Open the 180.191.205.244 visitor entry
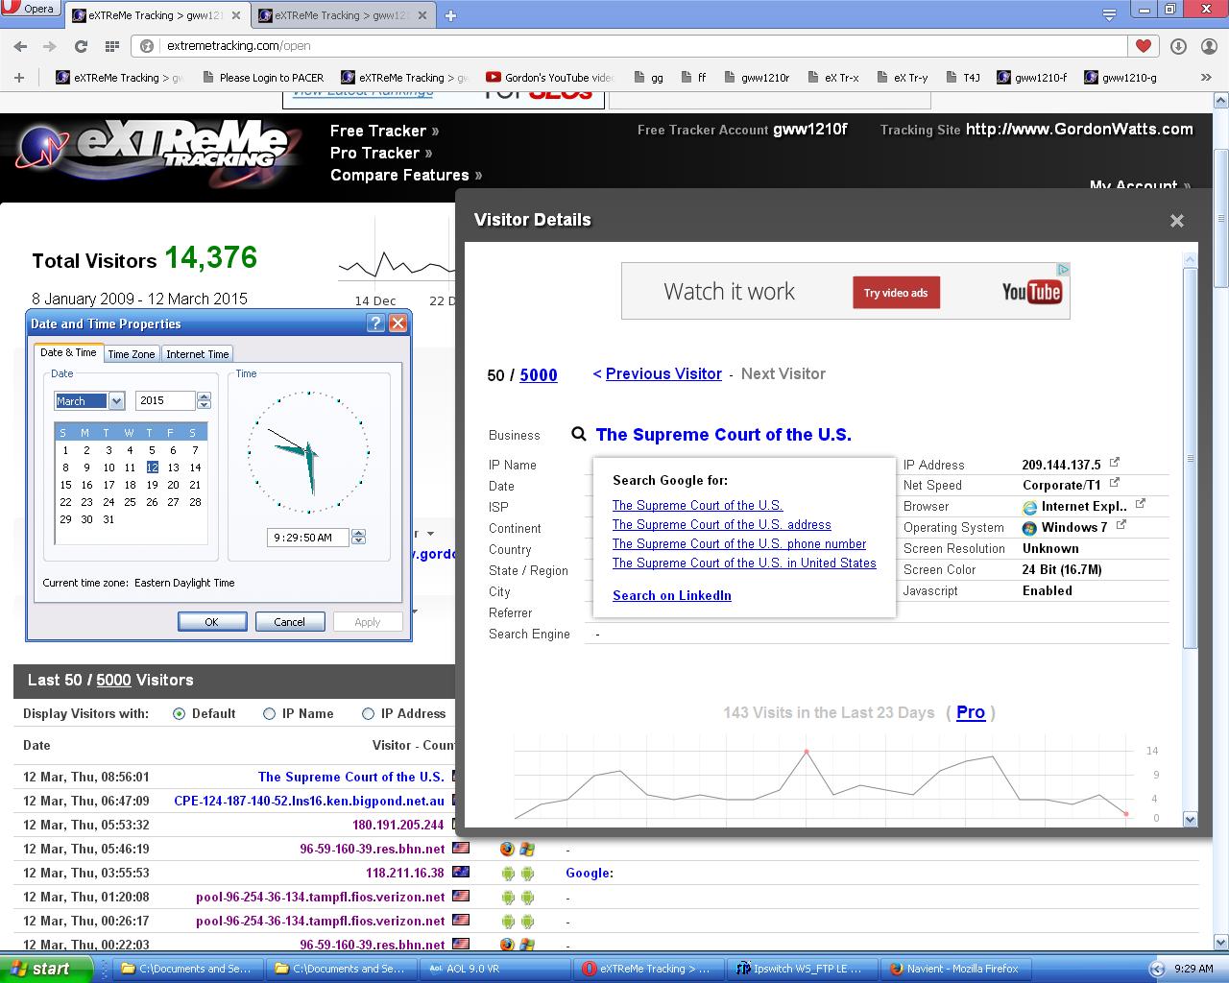 [398, 825]
